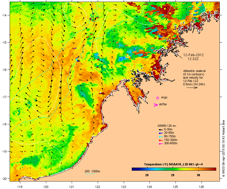
Task: Click the colorbar tick label '29'
Action: 172,175
